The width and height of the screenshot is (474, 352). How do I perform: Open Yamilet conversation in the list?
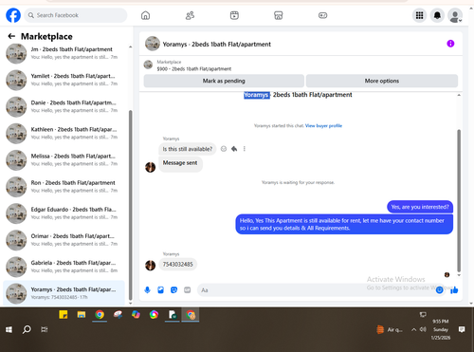[x=64, y=80]
